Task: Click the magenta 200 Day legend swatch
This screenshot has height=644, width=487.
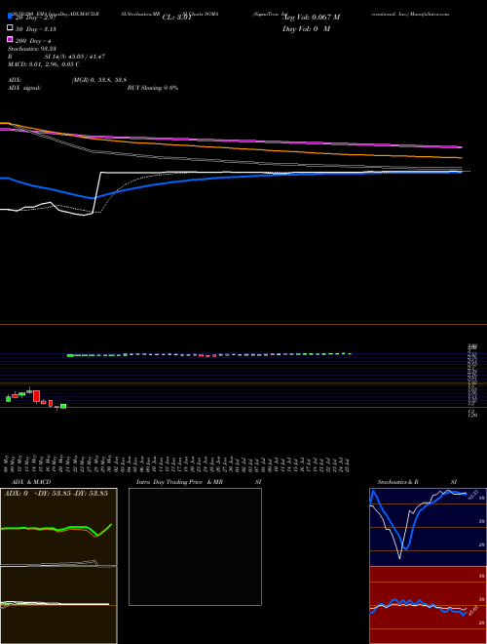Action: pyautogui.click(x=11, y=39)
